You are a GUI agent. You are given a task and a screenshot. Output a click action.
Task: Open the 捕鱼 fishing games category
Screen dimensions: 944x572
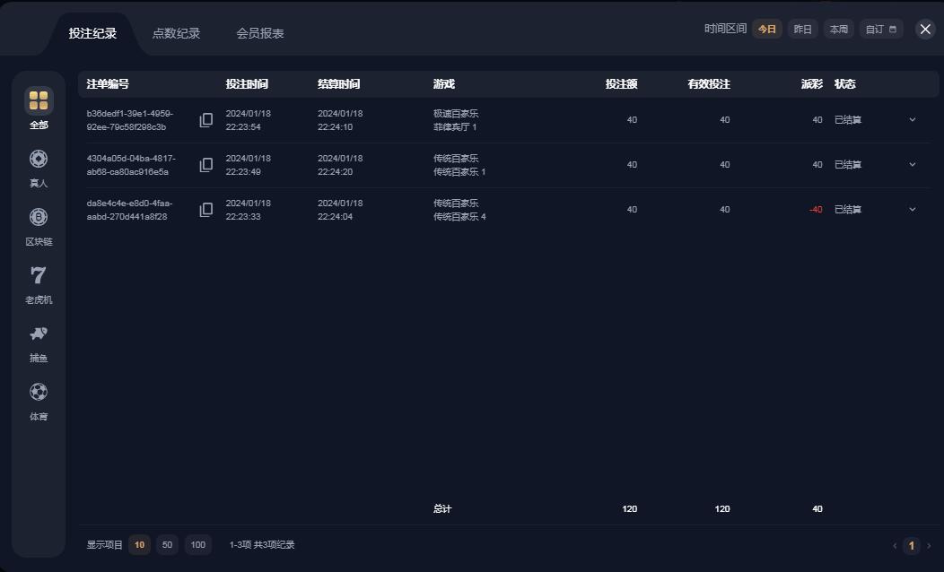click(x=39, y=342)
